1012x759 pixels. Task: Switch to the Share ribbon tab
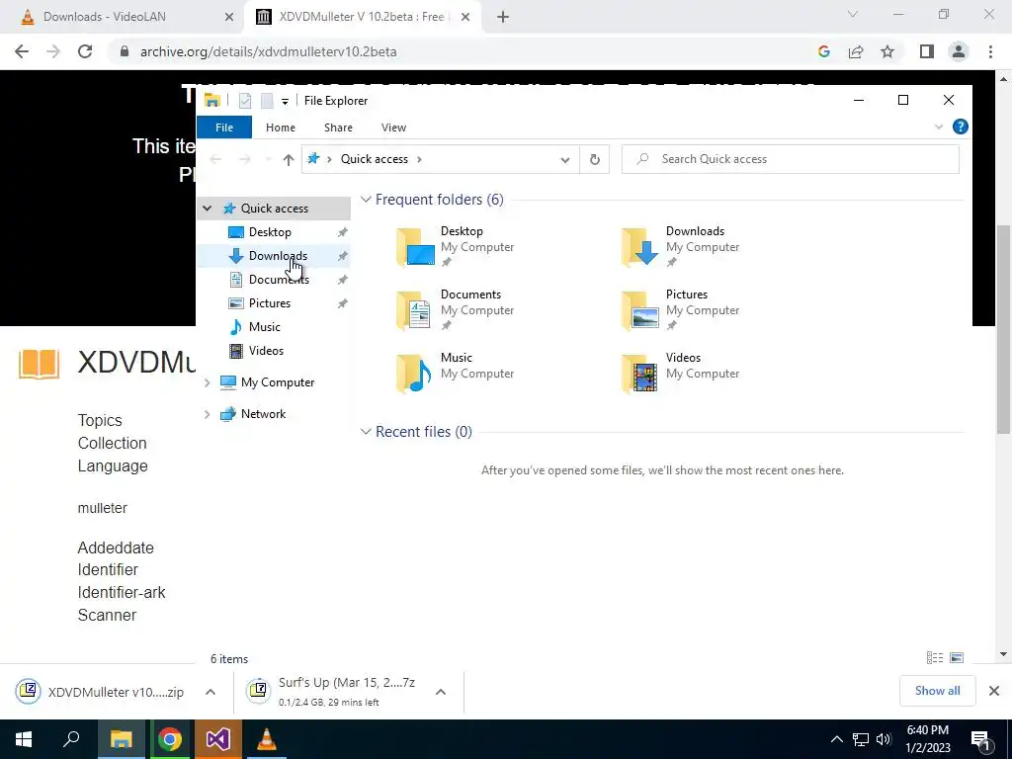pyautogui.click(x=338, y=127)
